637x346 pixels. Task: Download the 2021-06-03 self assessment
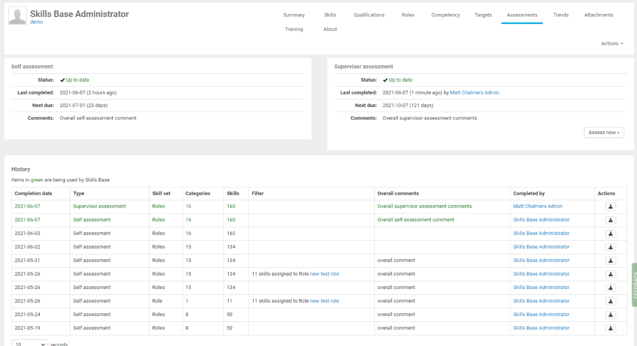pos(610,234)
